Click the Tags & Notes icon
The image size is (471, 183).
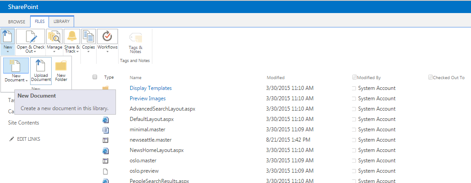(x=135, y=38)
